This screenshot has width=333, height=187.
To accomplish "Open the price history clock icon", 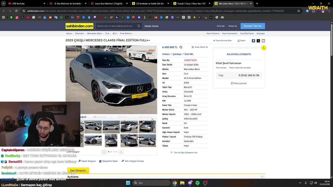I will 181,47.
